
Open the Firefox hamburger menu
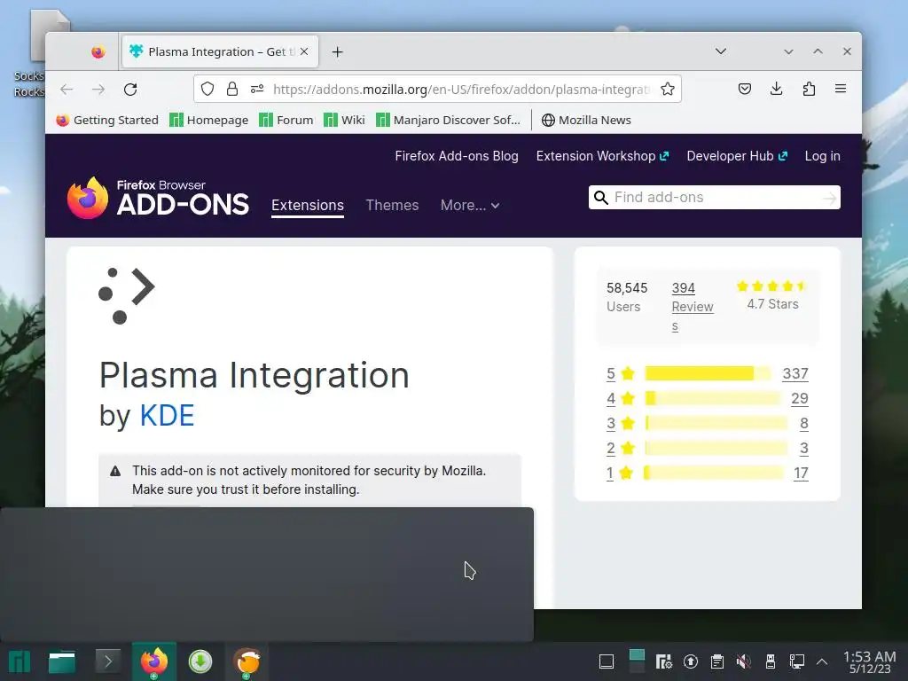point(841,89)
